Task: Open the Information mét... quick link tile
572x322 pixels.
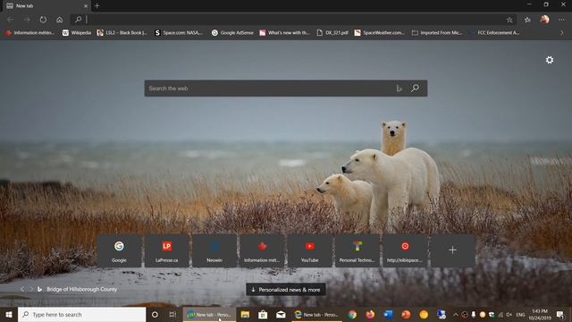Action: [x=262, y=251]
